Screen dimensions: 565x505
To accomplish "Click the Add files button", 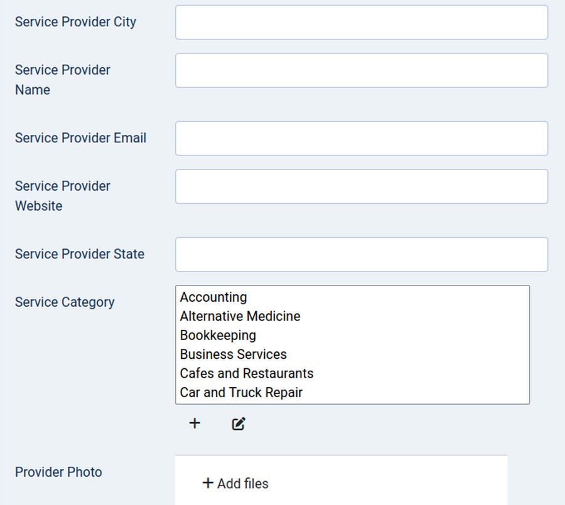I will (x=235, y=484).
